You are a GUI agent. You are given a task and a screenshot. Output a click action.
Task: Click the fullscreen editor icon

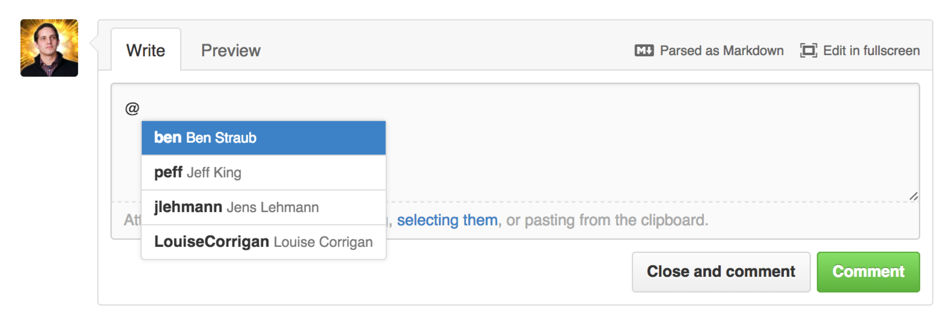(x=808, y=51)
